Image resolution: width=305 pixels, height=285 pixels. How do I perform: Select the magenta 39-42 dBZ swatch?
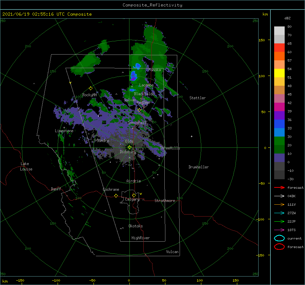[279, 107]
